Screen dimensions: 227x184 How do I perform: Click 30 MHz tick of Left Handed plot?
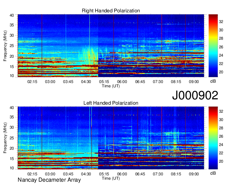pos(12,127)
